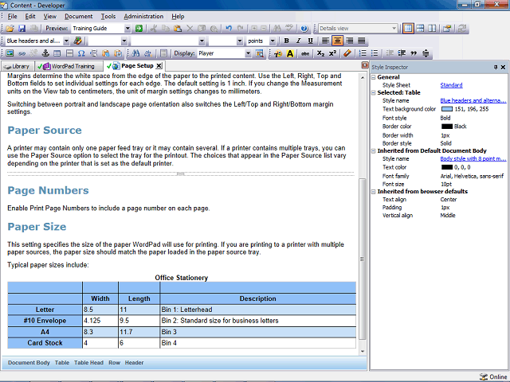The height and width of the screenshot is (382, 510).
Task: Click the document vertical scrollbar
Action: [363, 214]
